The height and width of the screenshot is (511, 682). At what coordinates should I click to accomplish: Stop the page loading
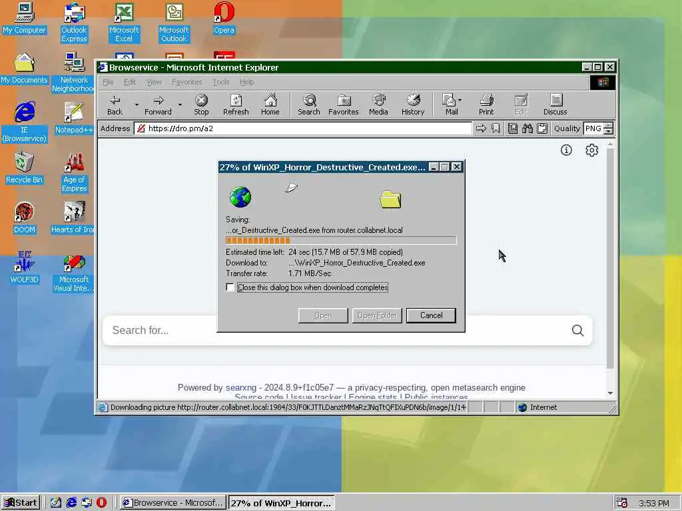point(201,105)
